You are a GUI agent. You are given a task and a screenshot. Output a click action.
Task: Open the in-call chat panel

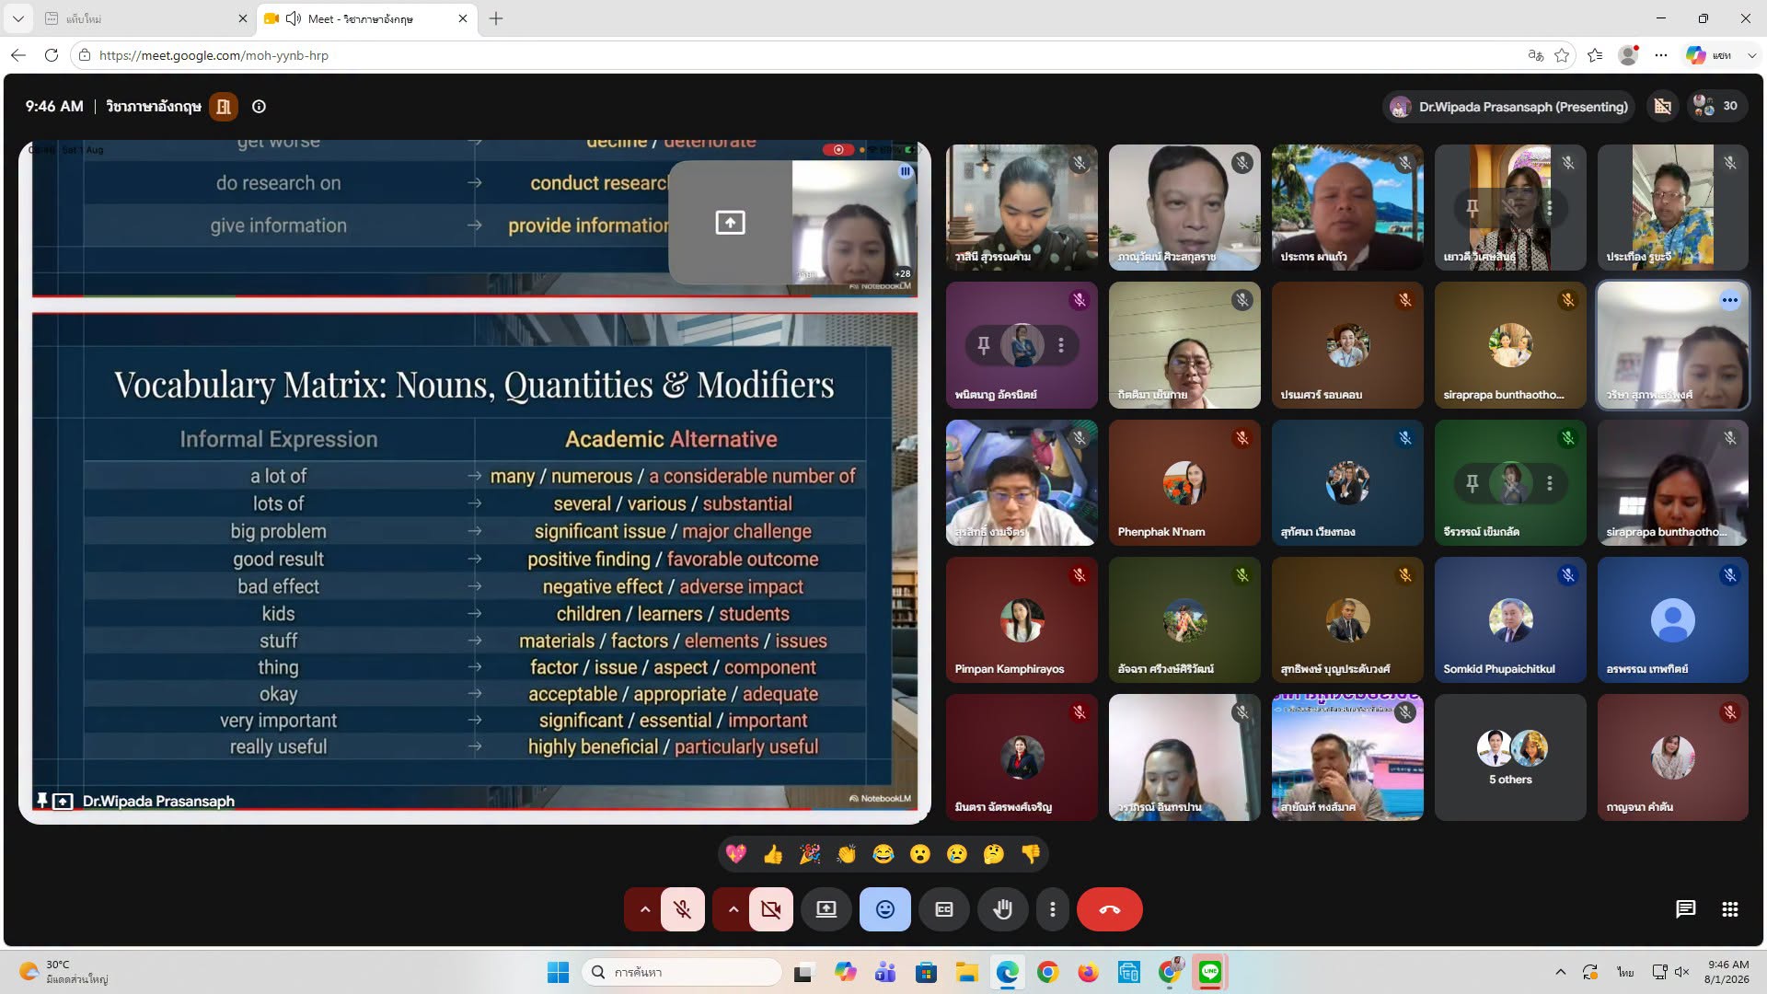pyautogui.click(x=1685, y=909)
